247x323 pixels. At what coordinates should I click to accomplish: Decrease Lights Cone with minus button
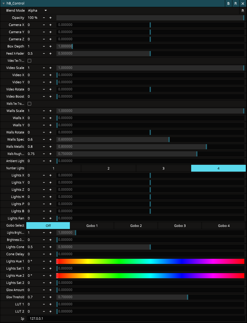coord(44,247)
